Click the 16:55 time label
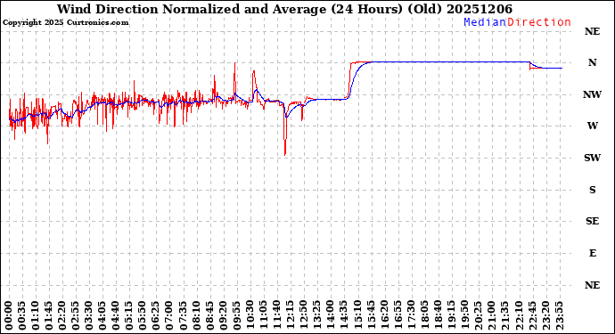 click(x=398, y=315)
